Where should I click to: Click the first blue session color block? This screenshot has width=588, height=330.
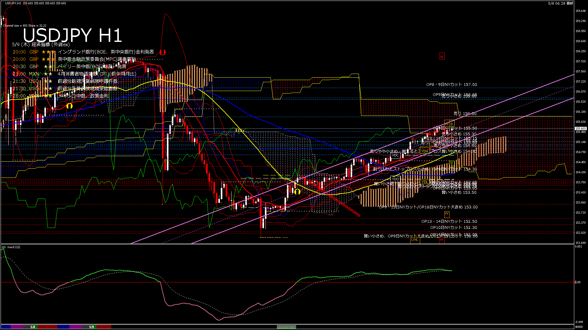[x=6, y=327]
